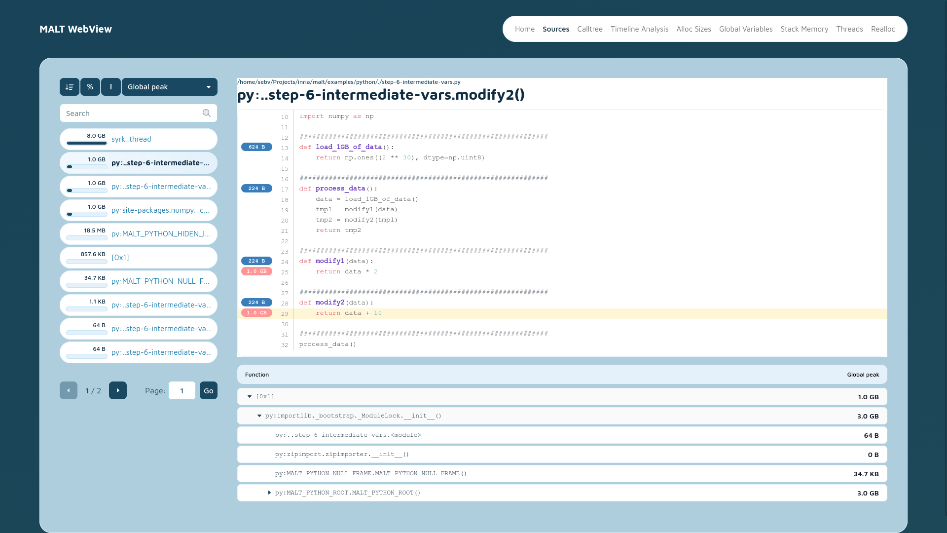Click the 624 B badge at load_1GB_of_data

click(x=256, y=147)
